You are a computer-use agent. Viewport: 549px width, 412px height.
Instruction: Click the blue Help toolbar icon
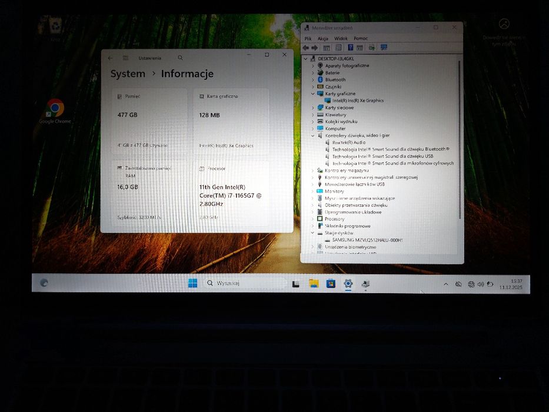coord(350,48)
